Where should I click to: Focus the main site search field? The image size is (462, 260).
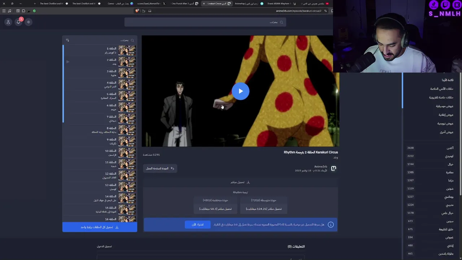(x=205, y=22)
